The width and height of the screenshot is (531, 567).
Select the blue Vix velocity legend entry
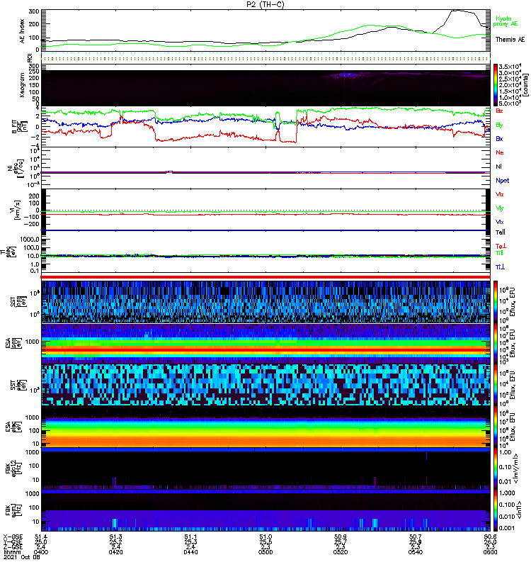[x=500, y=222]
